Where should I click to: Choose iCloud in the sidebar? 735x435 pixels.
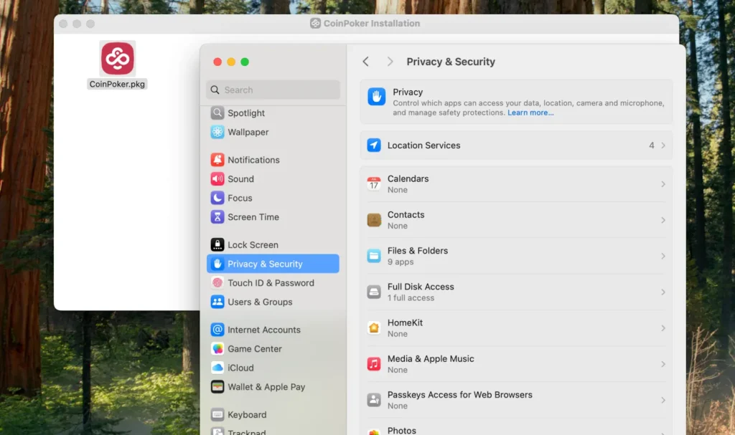tap(240, 368)
